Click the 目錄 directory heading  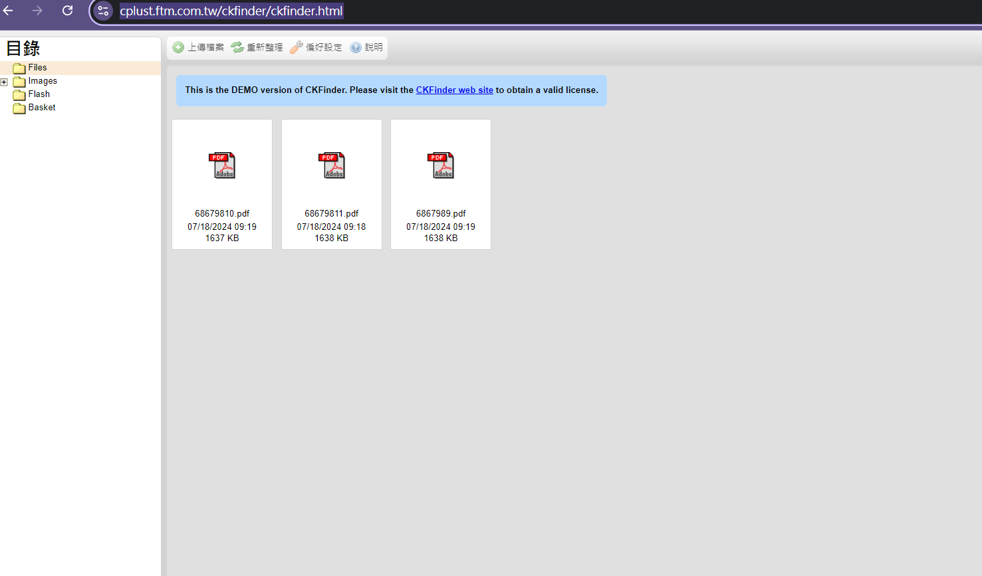pos(23,48)
